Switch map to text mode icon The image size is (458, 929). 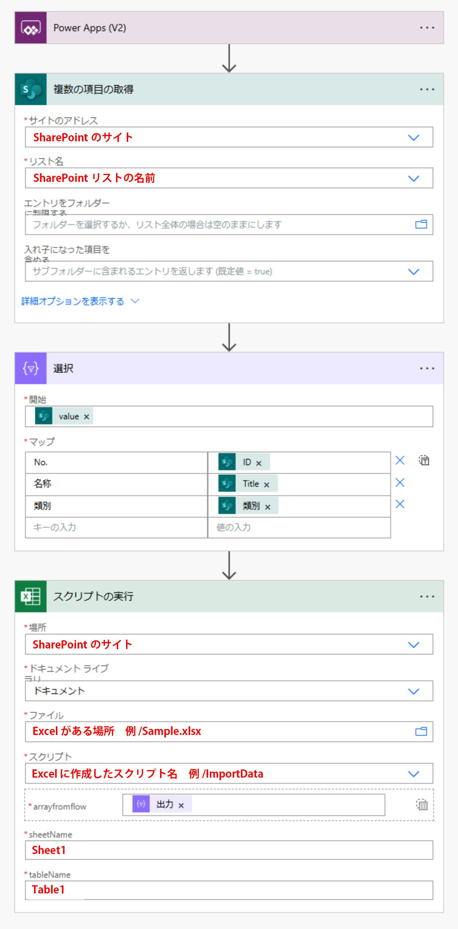(424, 460)
